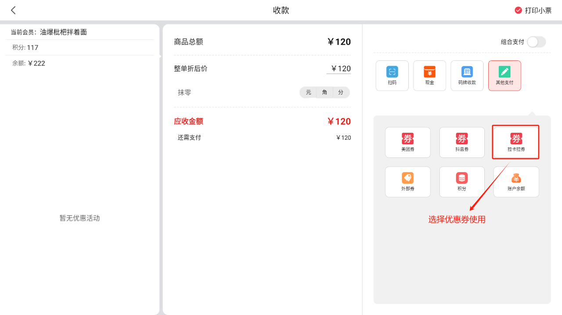
Task: Select 美团券 coupon option
Action: tap(407, 142)
